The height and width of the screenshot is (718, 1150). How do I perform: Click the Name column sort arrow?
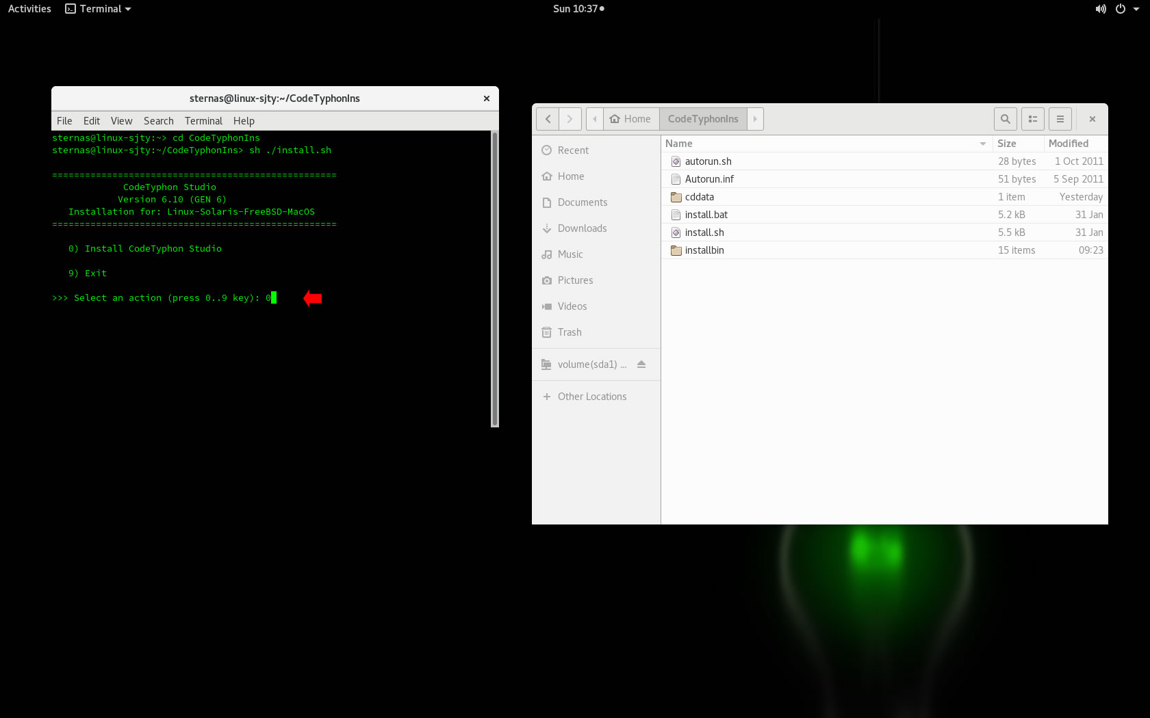983,144
